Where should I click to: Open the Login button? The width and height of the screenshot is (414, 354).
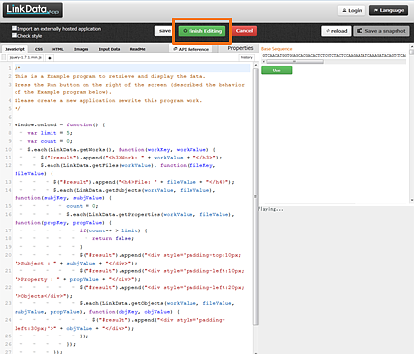pos(352,10)
